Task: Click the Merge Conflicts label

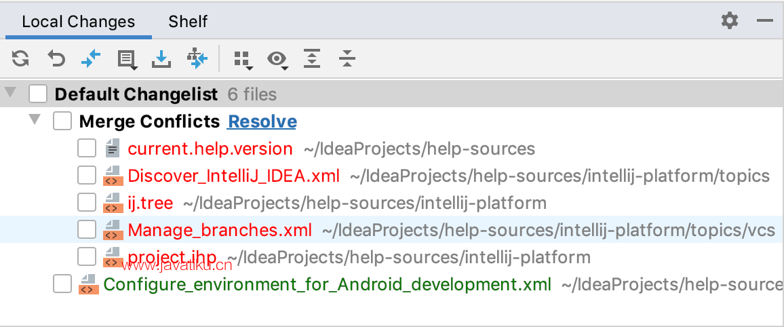Action: click(149, 121)
